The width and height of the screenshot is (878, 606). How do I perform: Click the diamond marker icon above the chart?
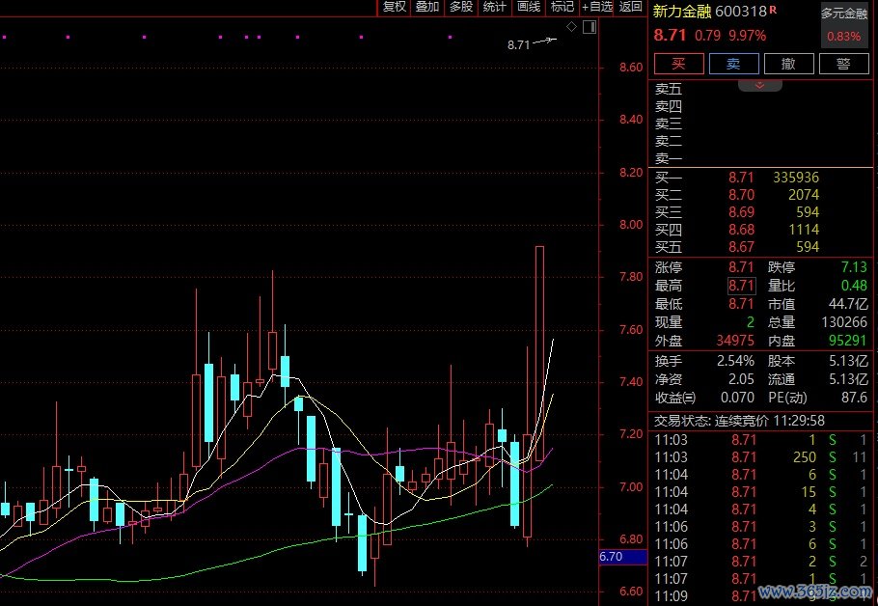pyautogui.click(x=572, y=27)
